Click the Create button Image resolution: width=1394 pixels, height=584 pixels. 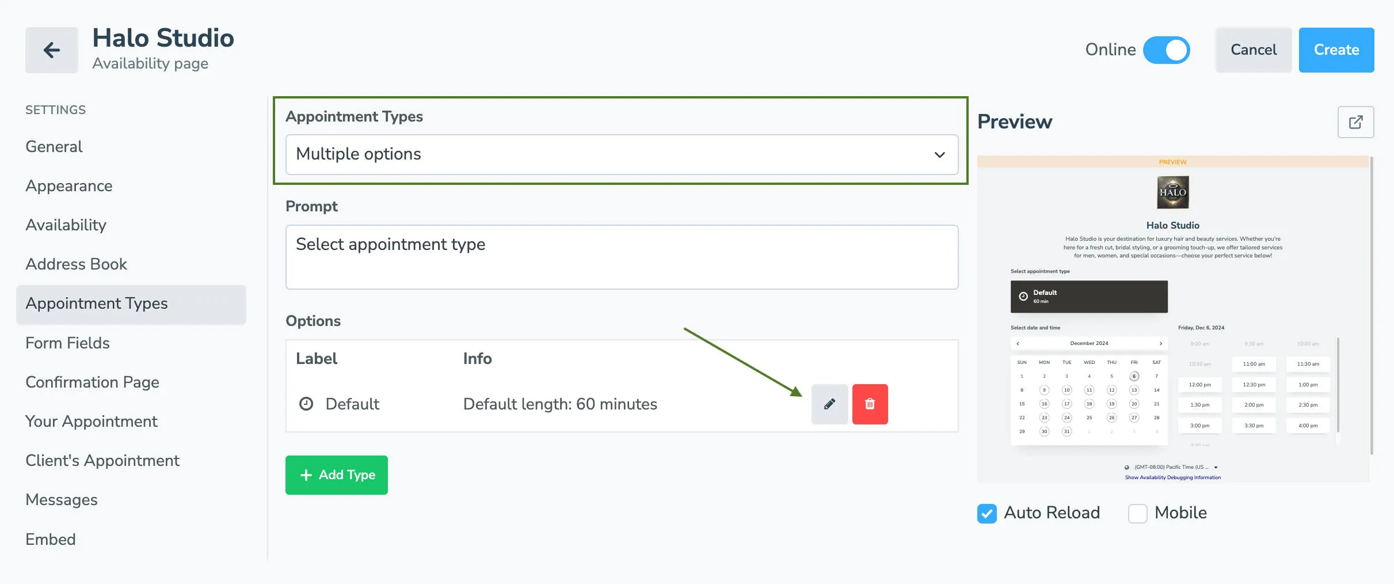[x=1336, y=50]
